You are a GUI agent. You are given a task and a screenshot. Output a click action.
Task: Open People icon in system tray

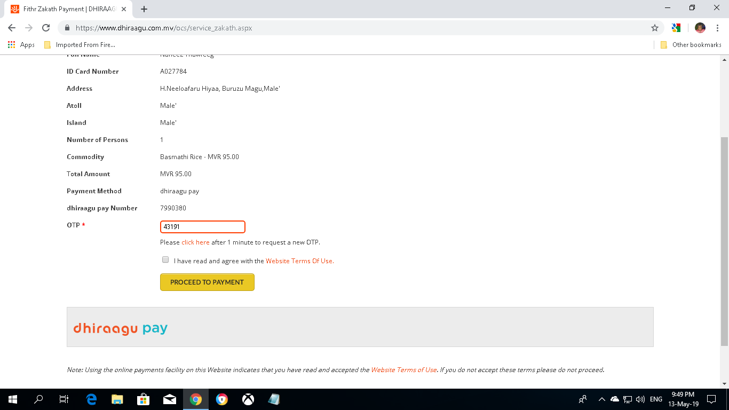click(x=583, y=399)
